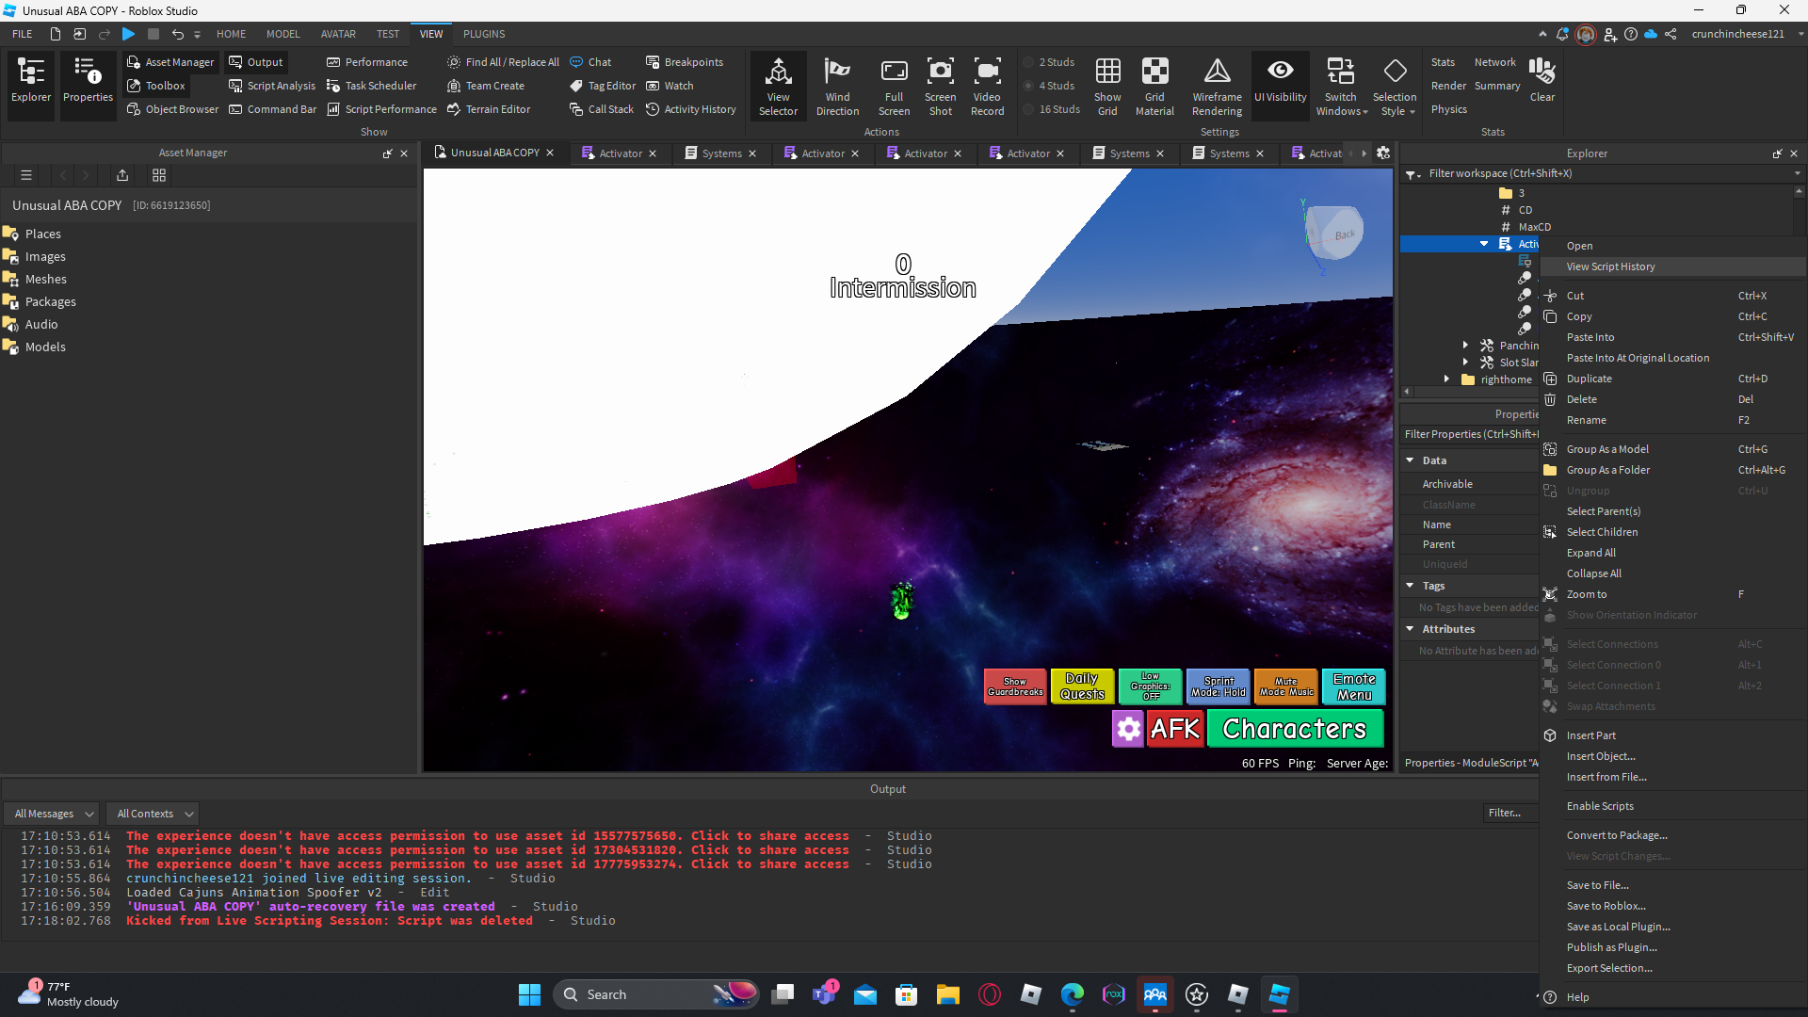Open the Tag Editor
This screenshot has width=1808, height=1017.
coord(603,86)
